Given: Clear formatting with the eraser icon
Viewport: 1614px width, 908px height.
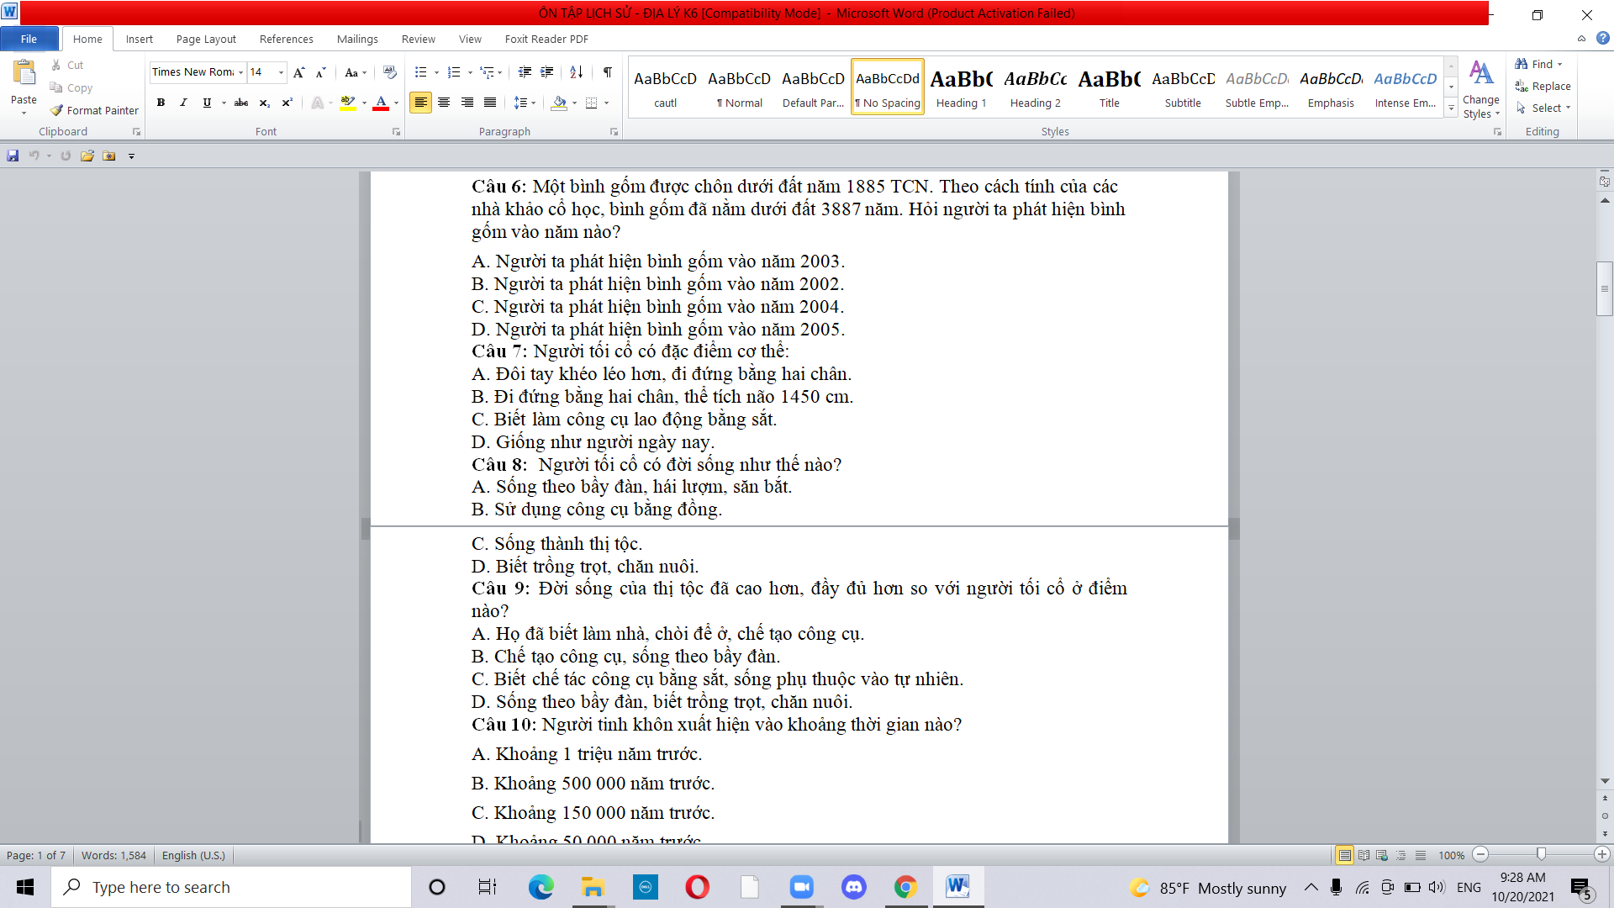Looking at the screenshot, I should [389, 72].
